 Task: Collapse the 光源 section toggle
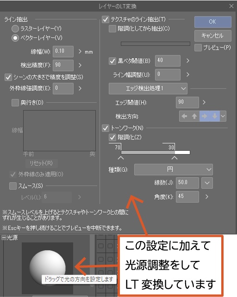[4, 237]
